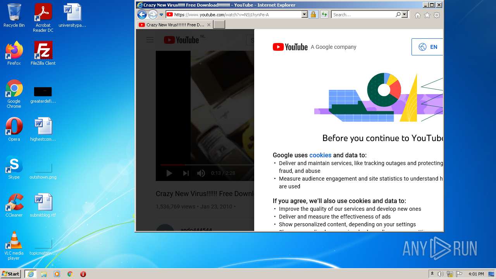Open the Favorites star icon
Image resolution: width=496 pixels, height=279 pixels.
427,15
